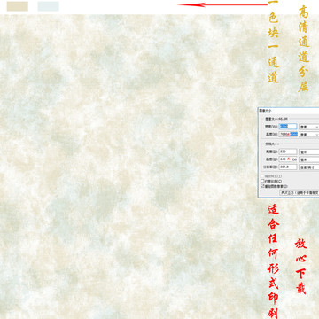The height and width of the screenshot is (319, 319).
Task: Uncheck the Resample Image checkbox
Action: tap(262, 186)
